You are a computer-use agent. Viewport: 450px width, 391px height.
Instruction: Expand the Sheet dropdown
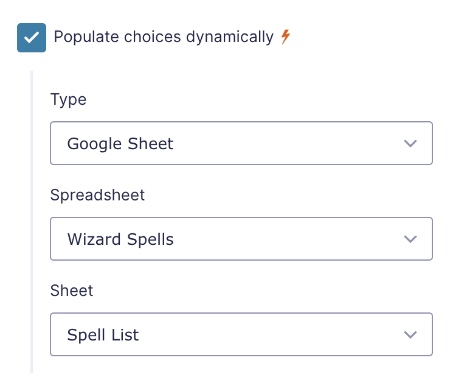241,334
